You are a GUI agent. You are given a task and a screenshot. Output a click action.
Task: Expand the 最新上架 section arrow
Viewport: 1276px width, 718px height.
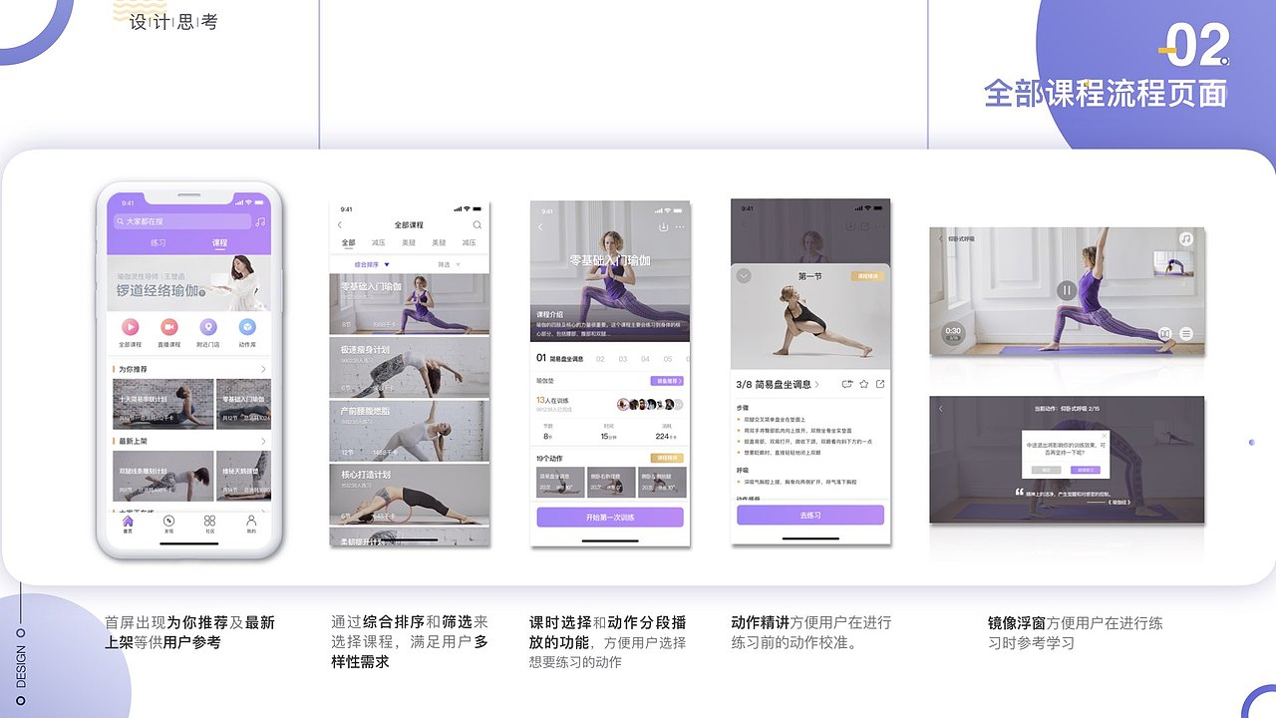pos(263,441)
